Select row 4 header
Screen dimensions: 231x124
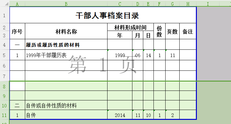pyautogui.click(x=4, y=45)
